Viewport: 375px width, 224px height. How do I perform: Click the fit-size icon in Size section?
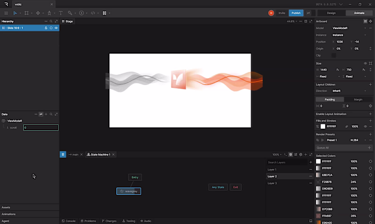(370, 63)
